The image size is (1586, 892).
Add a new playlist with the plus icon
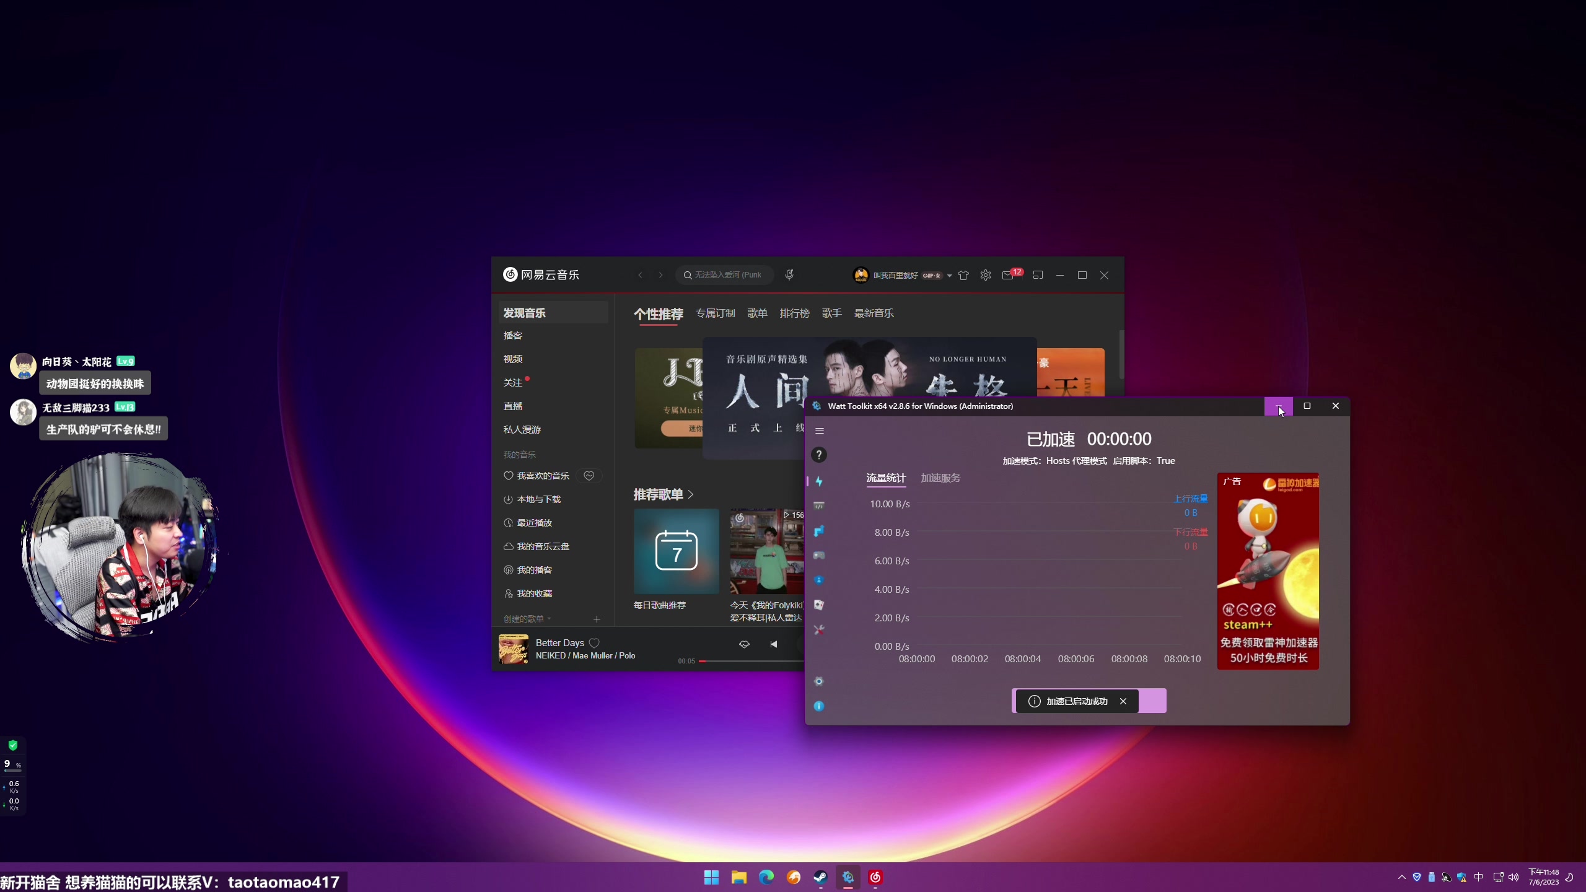(x=597, y=619)
